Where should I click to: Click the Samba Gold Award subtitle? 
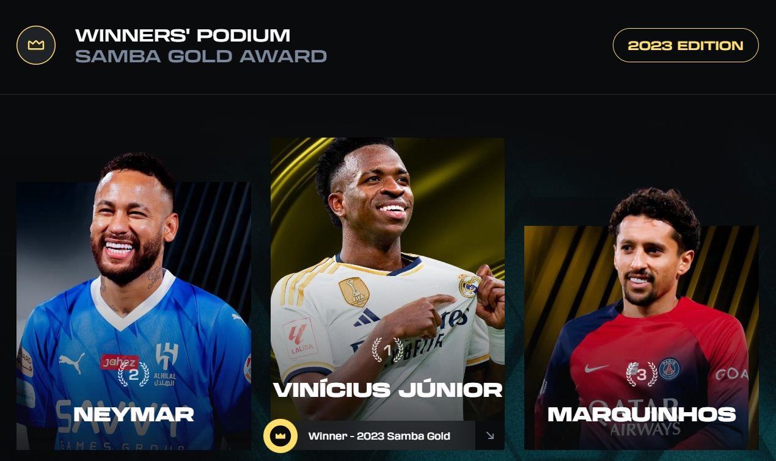point(201,56)
